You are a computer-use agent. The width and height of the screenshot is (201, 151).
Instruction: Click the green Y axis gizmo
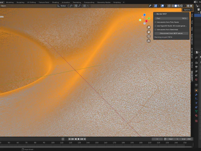click(x=149, y=18)
